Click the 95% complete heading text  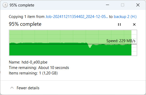pos(25,24)
